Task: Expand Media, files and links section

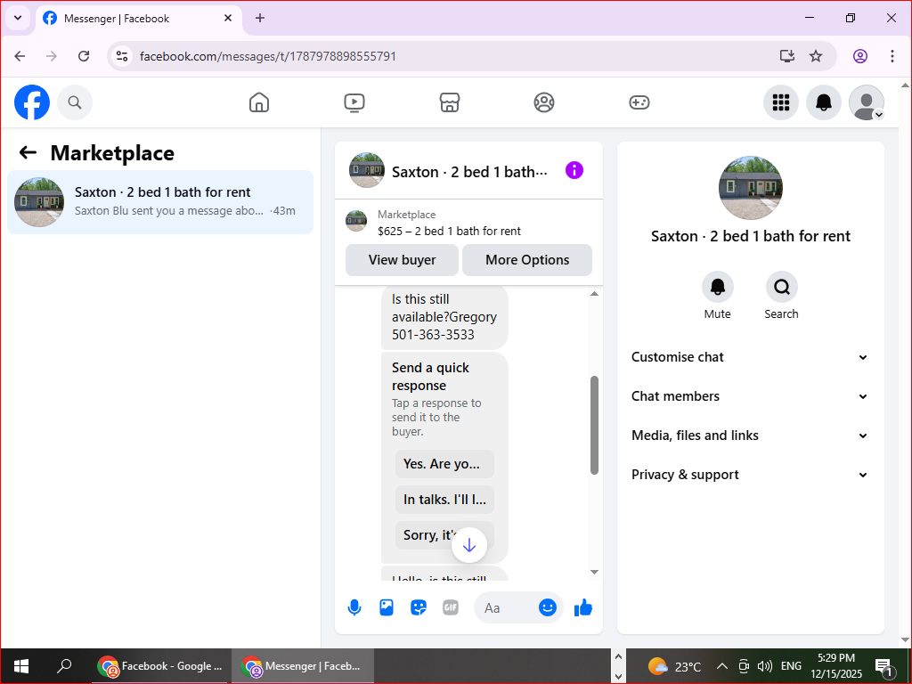Action: [750, 436]
